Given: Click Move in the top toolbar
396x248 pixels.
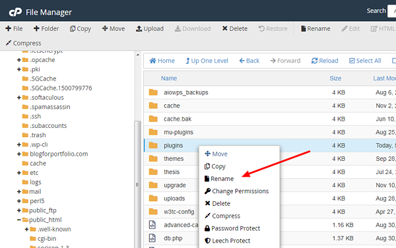Looking at the screenshot, I should pyautogui.click(x=114, y=29).
